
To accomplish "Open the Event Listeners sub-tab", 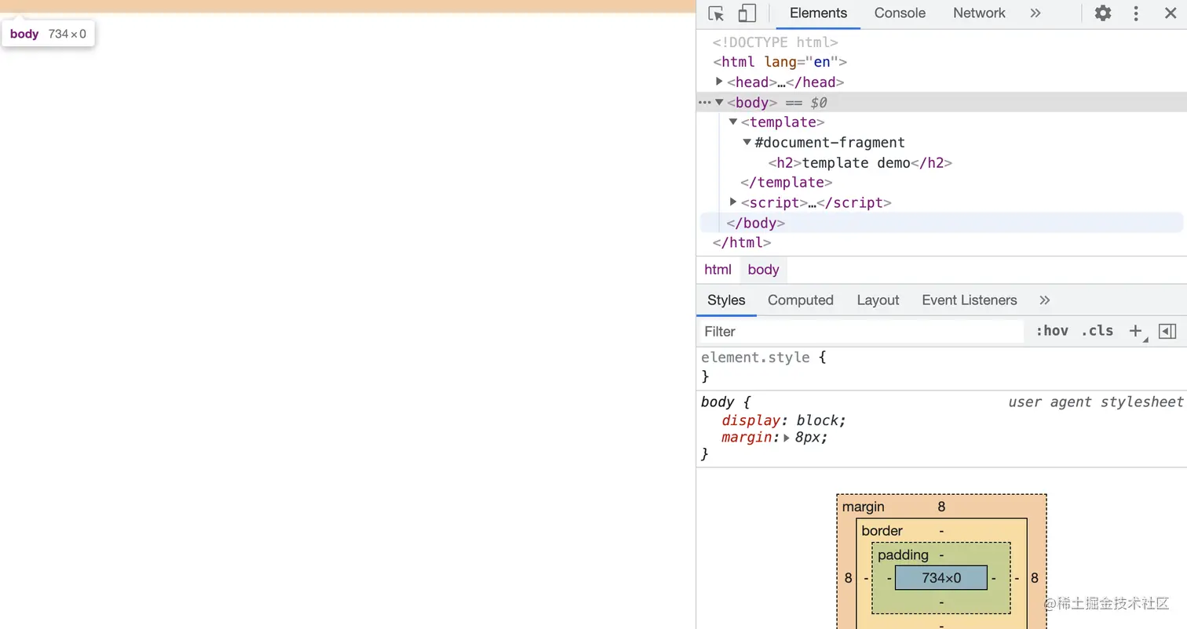I will pos(970,300).
